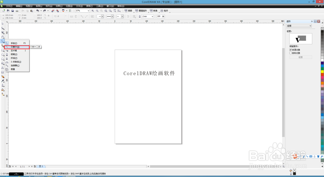Print the document
Screen dimensions: 324x177
17,11
